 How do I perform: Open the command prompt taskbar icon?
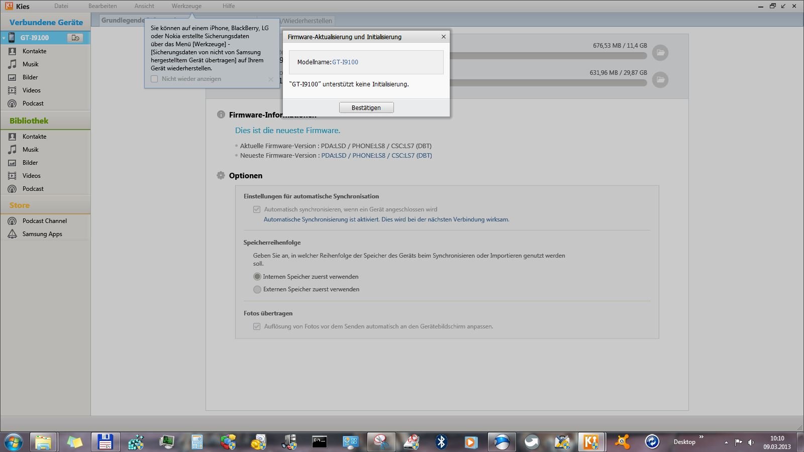[x=320, y=442]
